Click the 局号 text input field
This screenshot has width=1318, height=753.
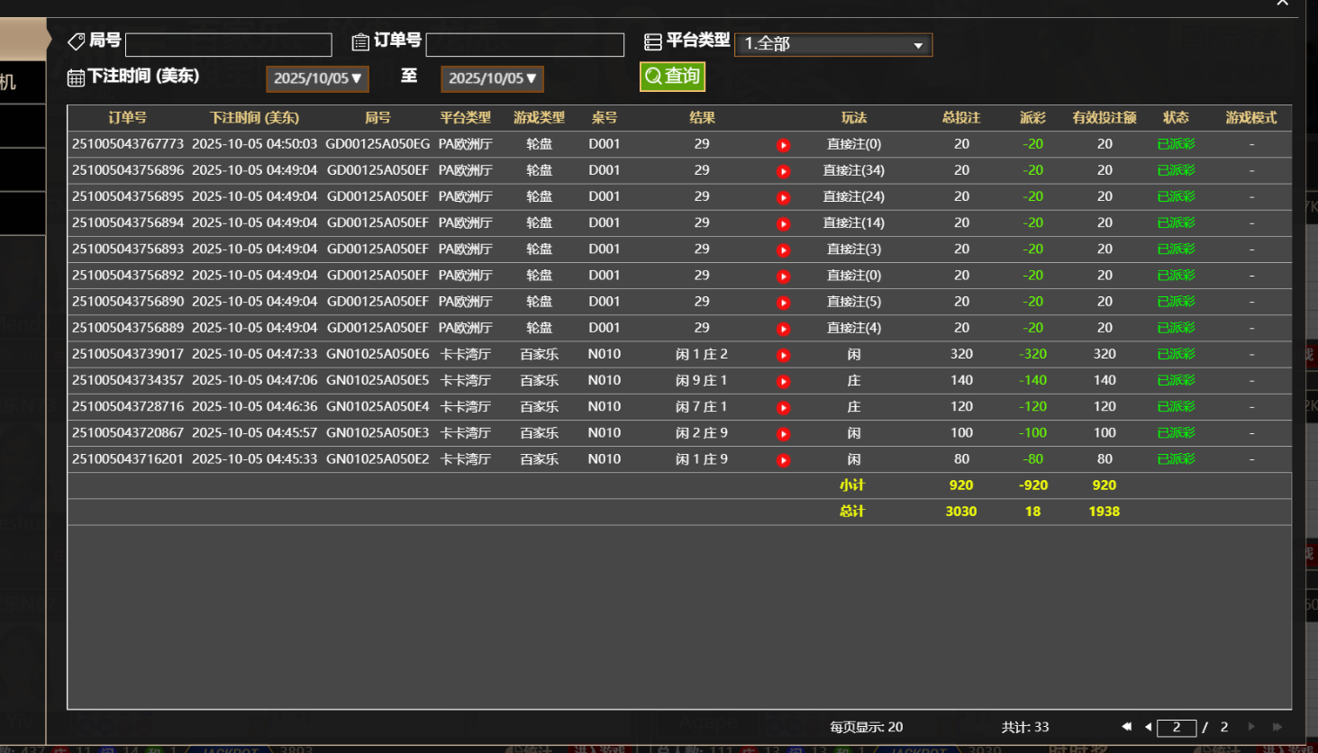tap(228, 44)
